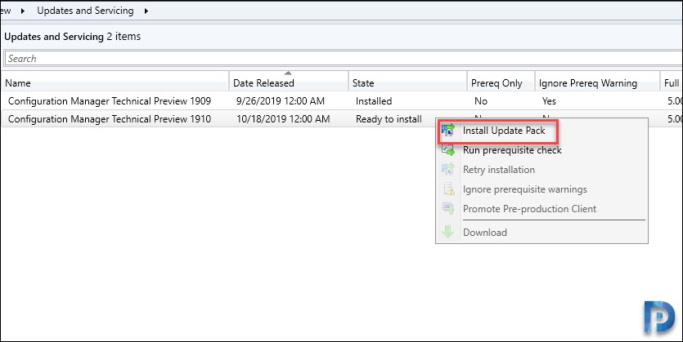Open Updates and Servicing breadcrumb
The height and width of the screenshot is (342, 683).
(x=85, y=11)
